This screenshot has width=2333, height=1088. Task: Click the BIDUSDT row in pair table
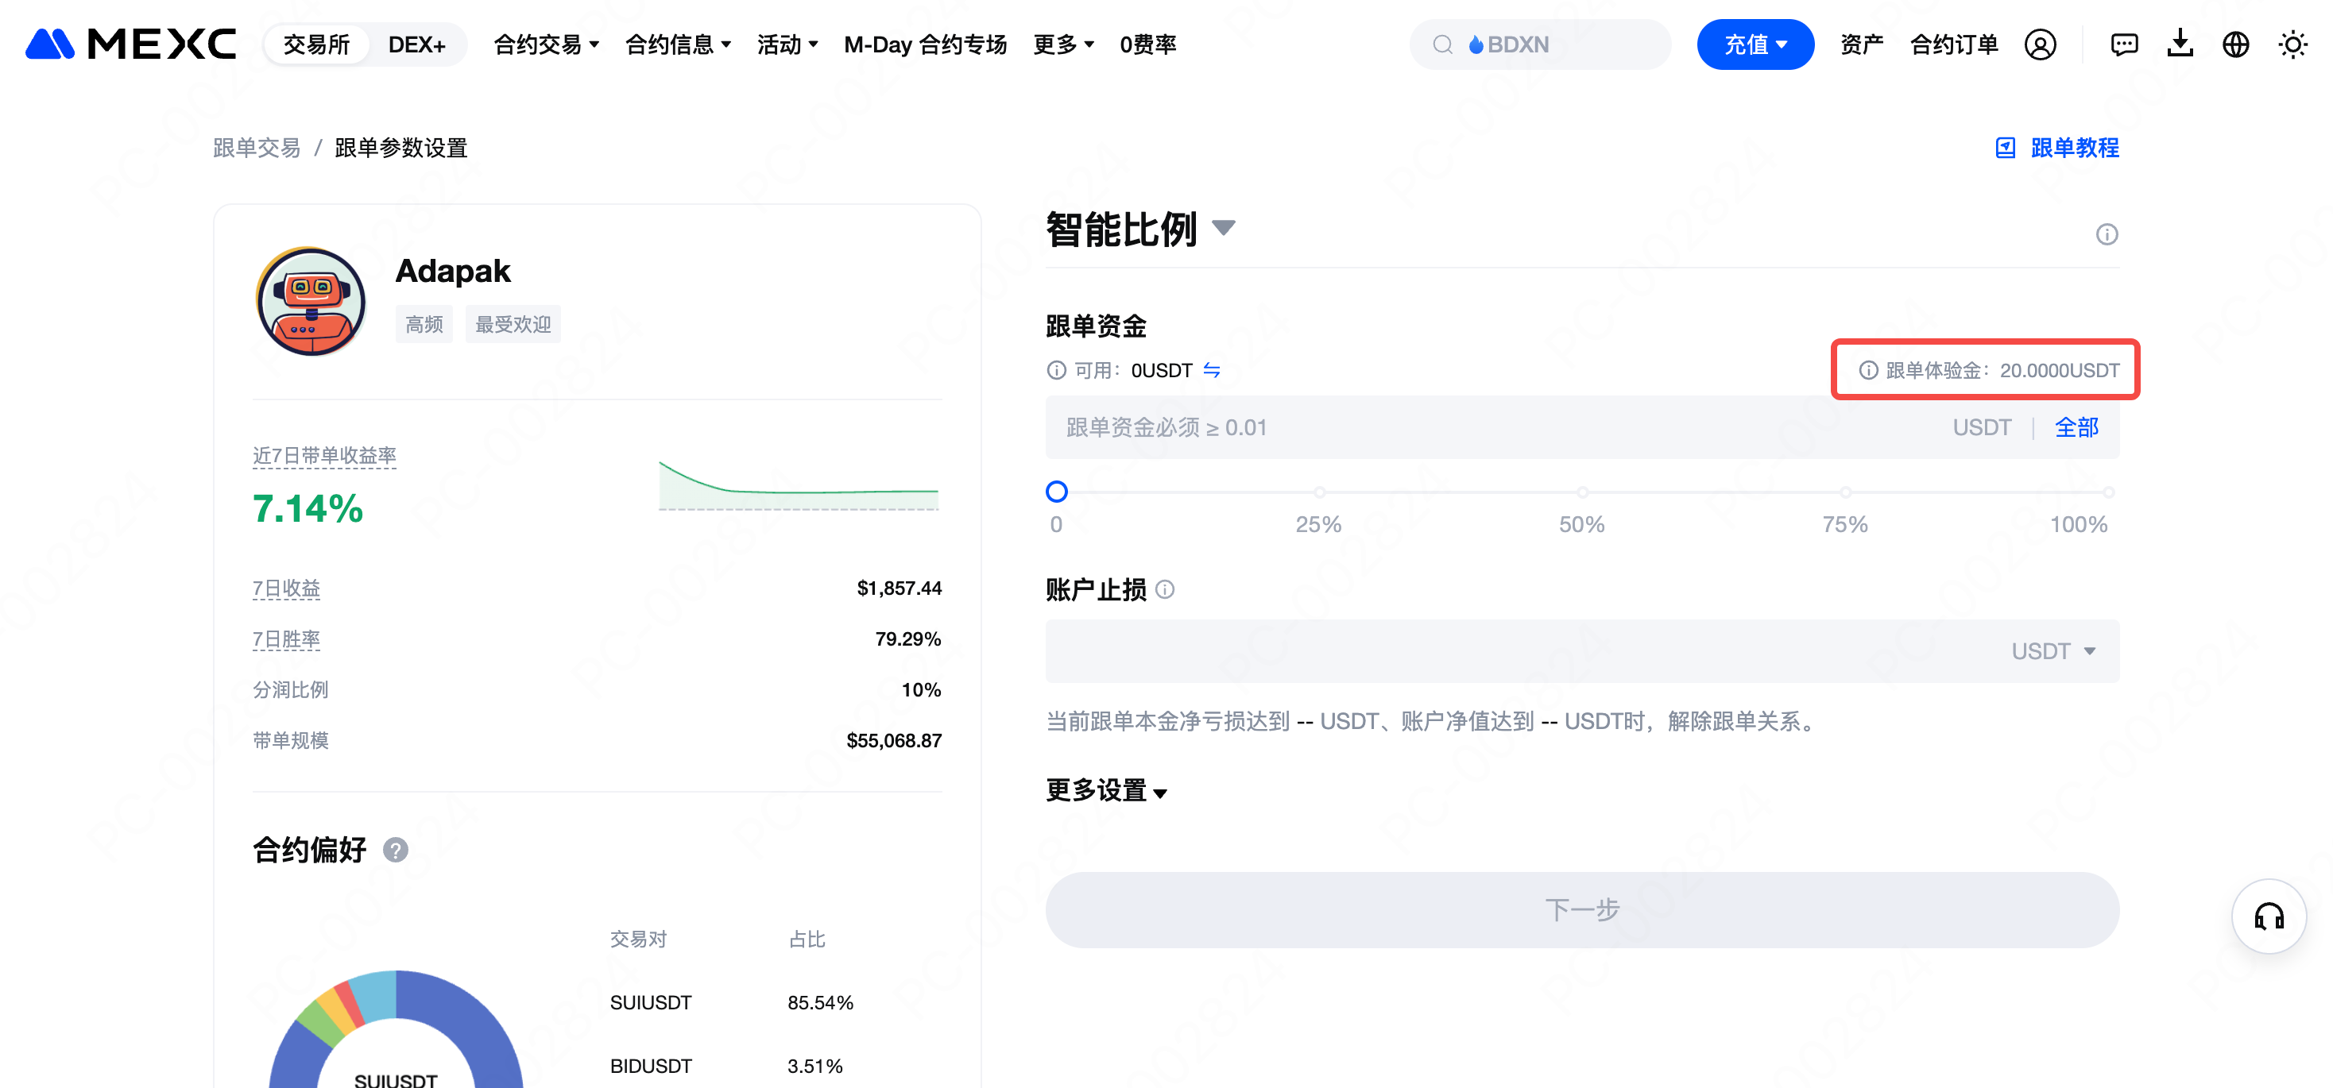[x=726, y=1067]
